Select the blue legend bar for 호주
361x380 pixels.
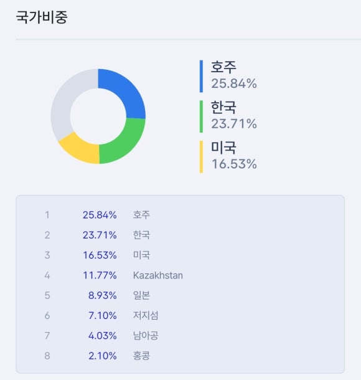pyautogui.click(x=201, y=76)
